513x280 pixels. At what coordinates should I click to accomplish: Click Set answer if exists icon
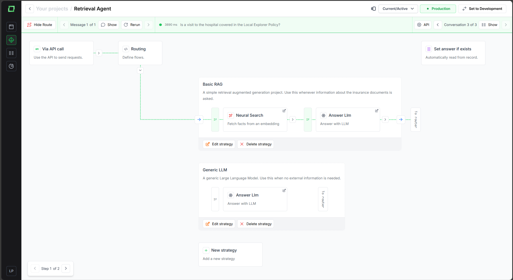[x=429, y=49]
